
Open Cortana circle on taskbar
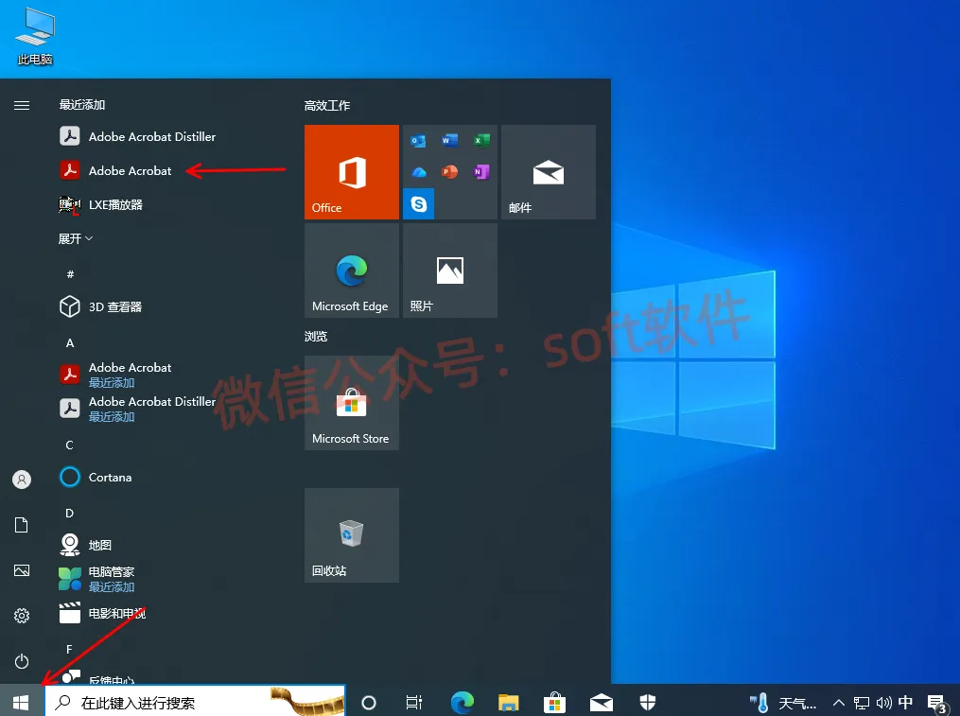tap(369, 703)
